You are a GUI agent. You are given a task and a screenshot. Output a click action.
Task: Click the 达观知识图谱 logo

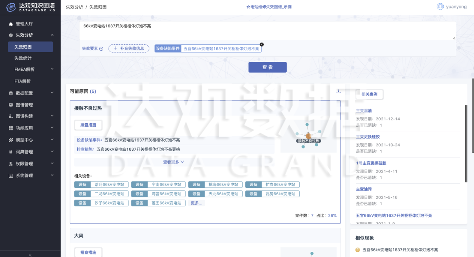30,7
